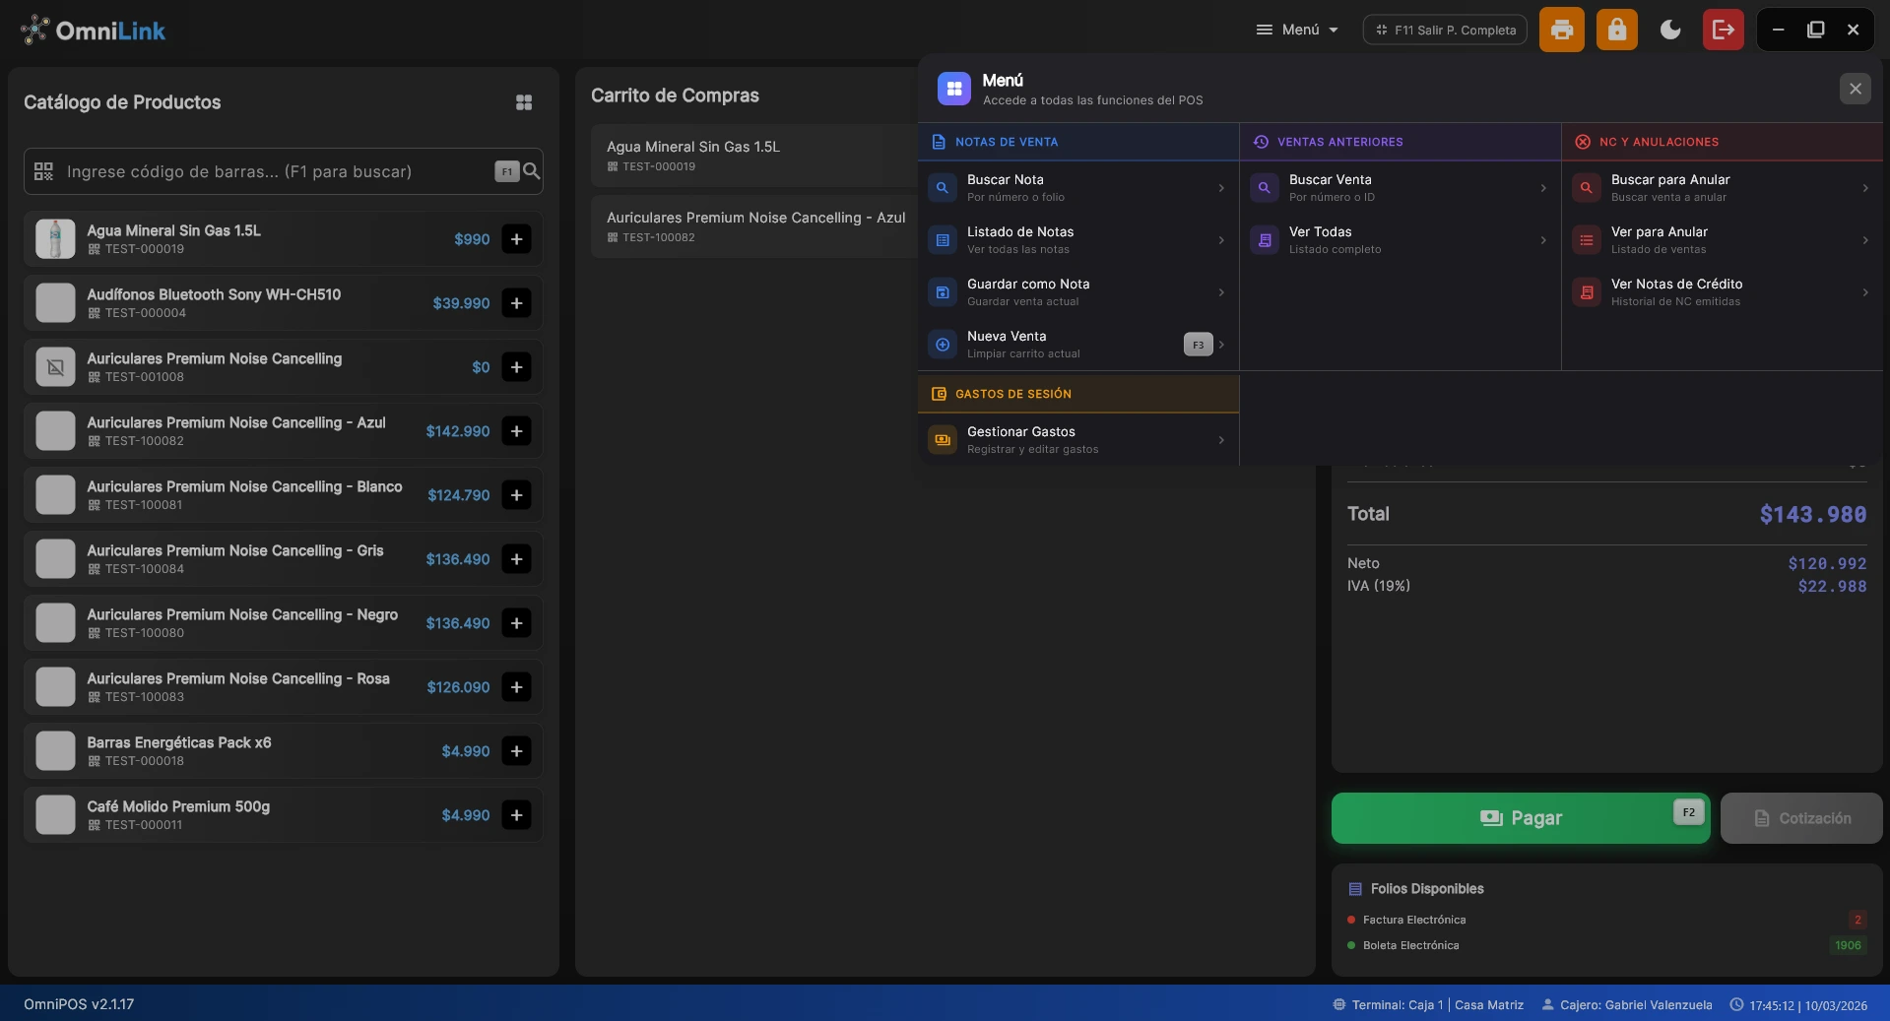Select Auriculares Azul item in cart
This screenshot has height=1021, width=1890.
tap(754, 226)
